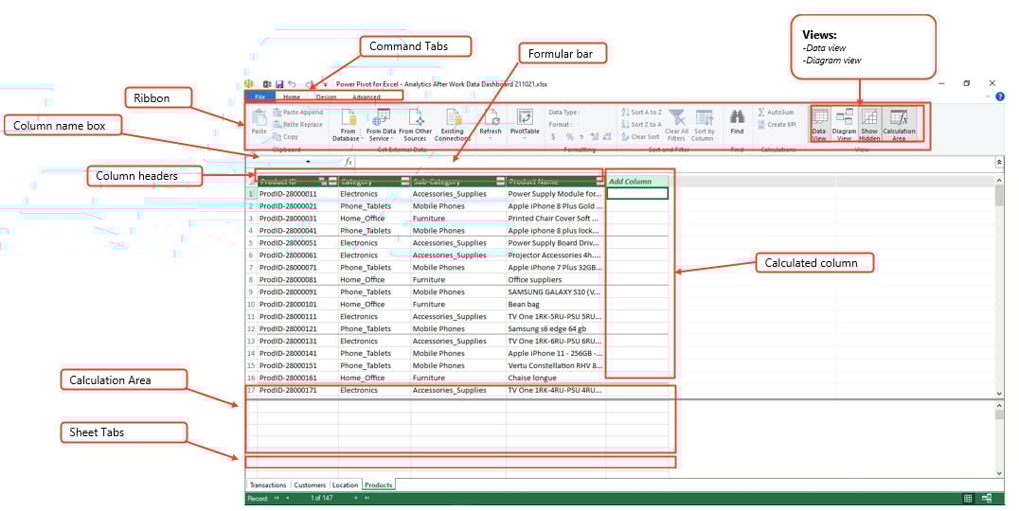Viewport: 1019px width, 511px height.
Task: Click the fx insert function icon
Action: (x=349, y=162)
